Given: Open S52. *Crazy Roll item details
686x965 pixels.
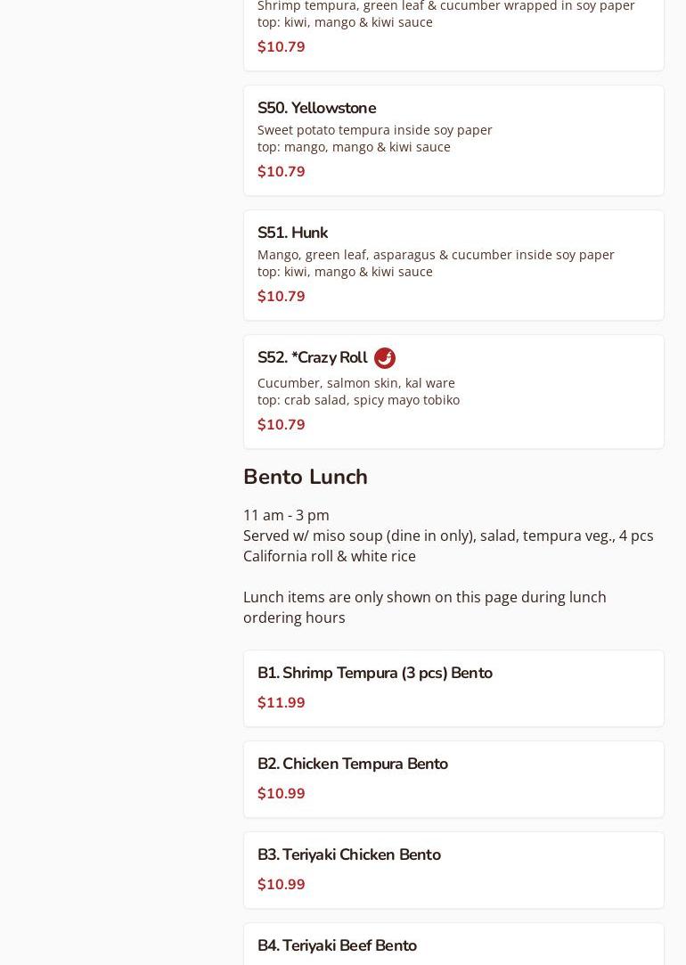Looking at the screenshot, I should click(453, 391).
